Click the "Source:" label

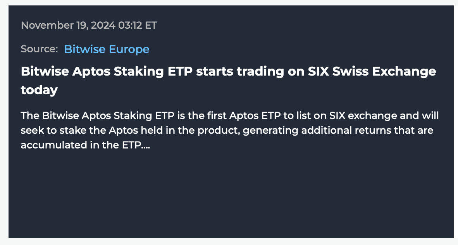(40, 49)
